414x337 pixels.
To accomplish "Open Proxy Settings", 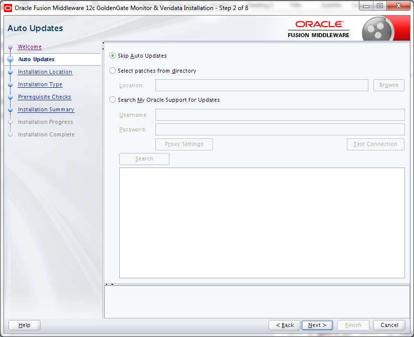I will point(184,144).
